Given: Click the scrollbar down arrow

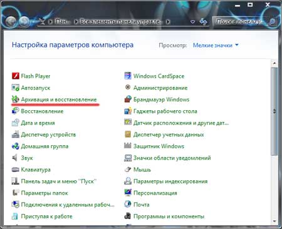Looking at the screenshot, I should point(274,221).
